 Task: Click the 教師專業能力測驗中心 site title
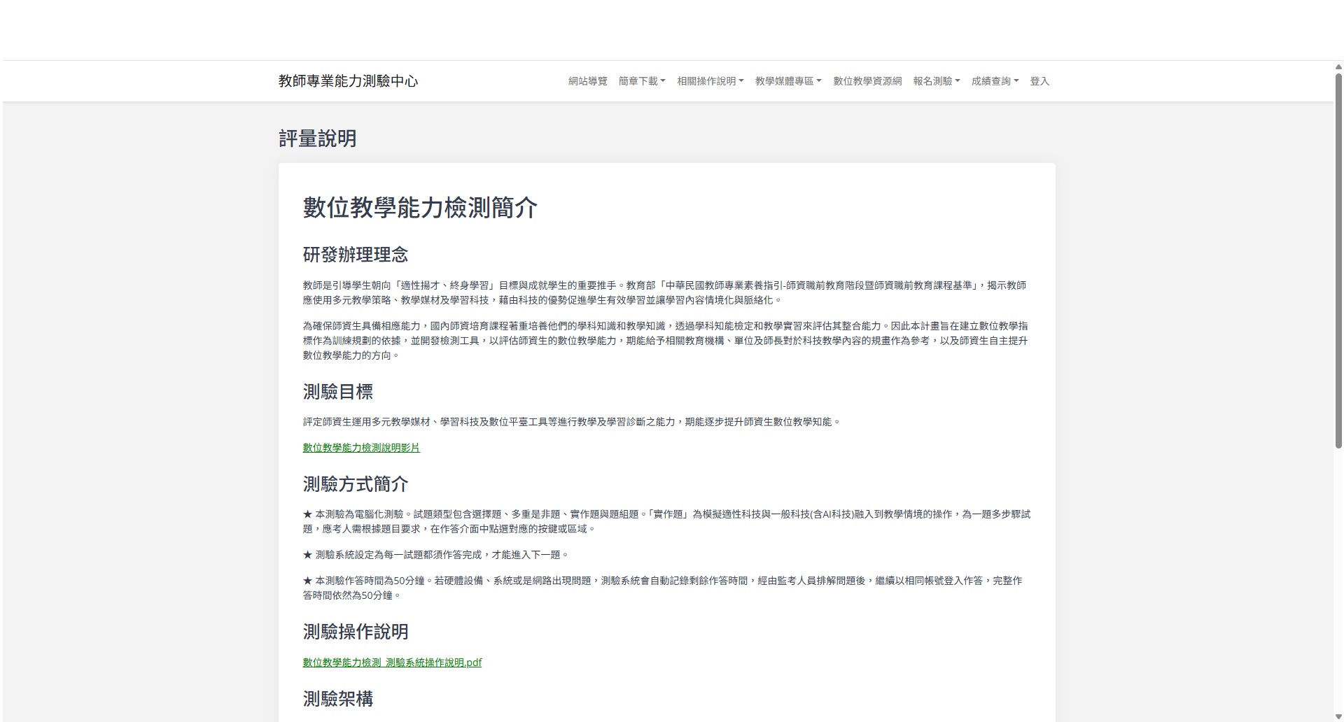[348, 81]
